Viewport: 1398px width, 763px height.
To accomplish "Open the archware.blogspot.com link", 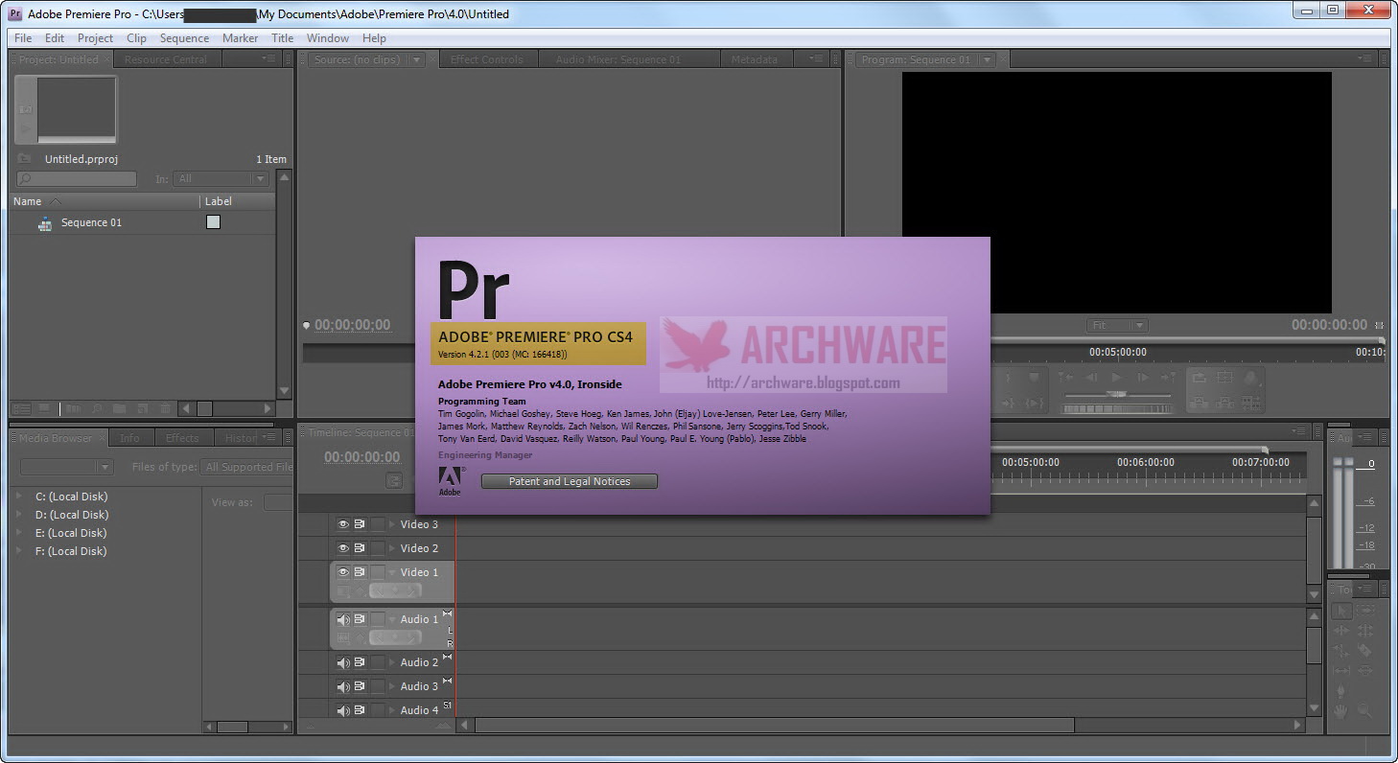I will pos(804,383).
